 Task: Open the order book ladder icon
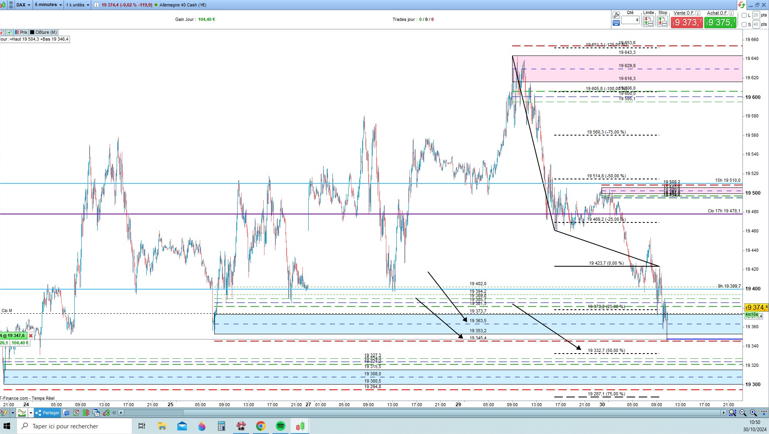coord(86,413)
